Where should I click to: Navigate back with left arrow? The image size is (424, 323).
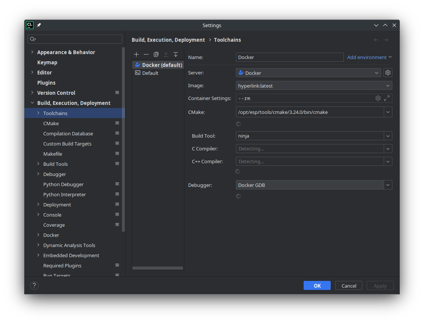tap(376, 40)
